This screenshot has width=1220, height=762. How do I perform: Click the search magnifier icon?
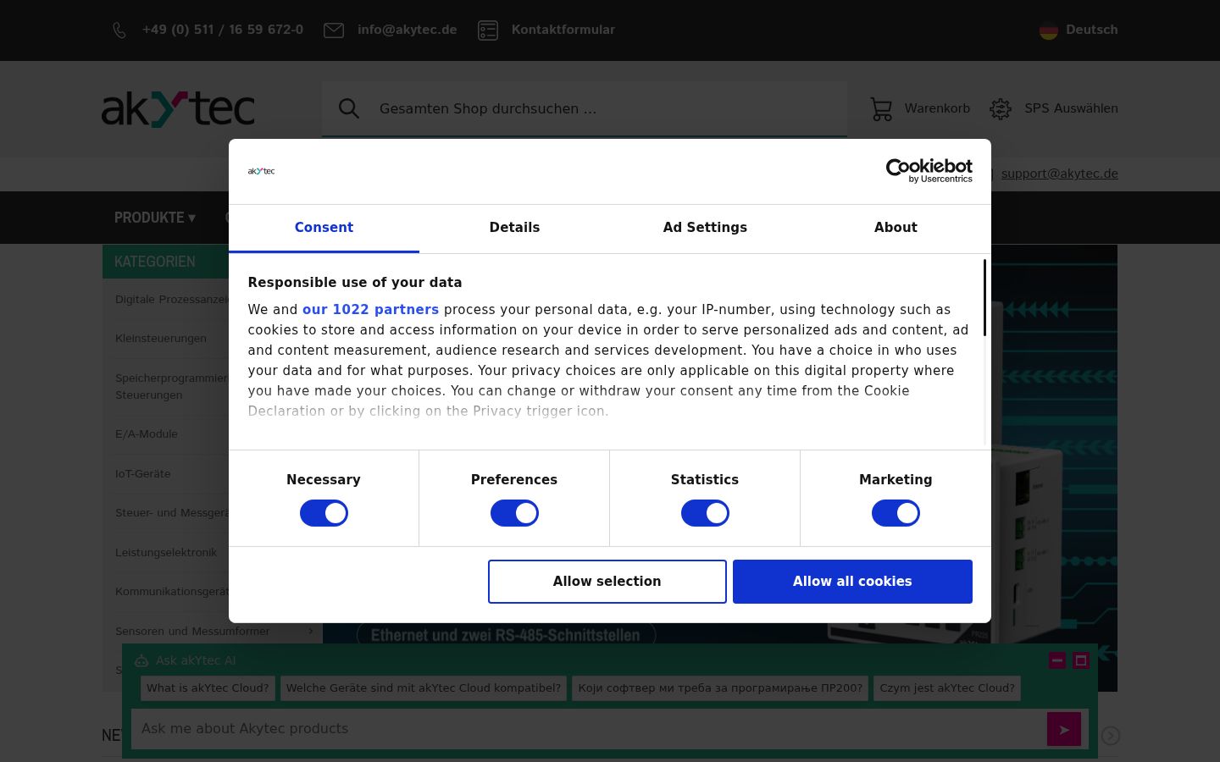(349, 108)
